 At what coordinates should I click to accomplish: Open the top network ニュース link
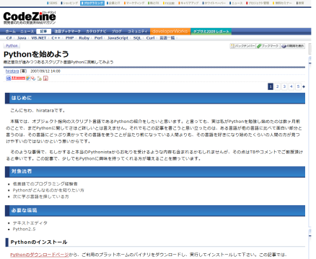tap(236, 3)
